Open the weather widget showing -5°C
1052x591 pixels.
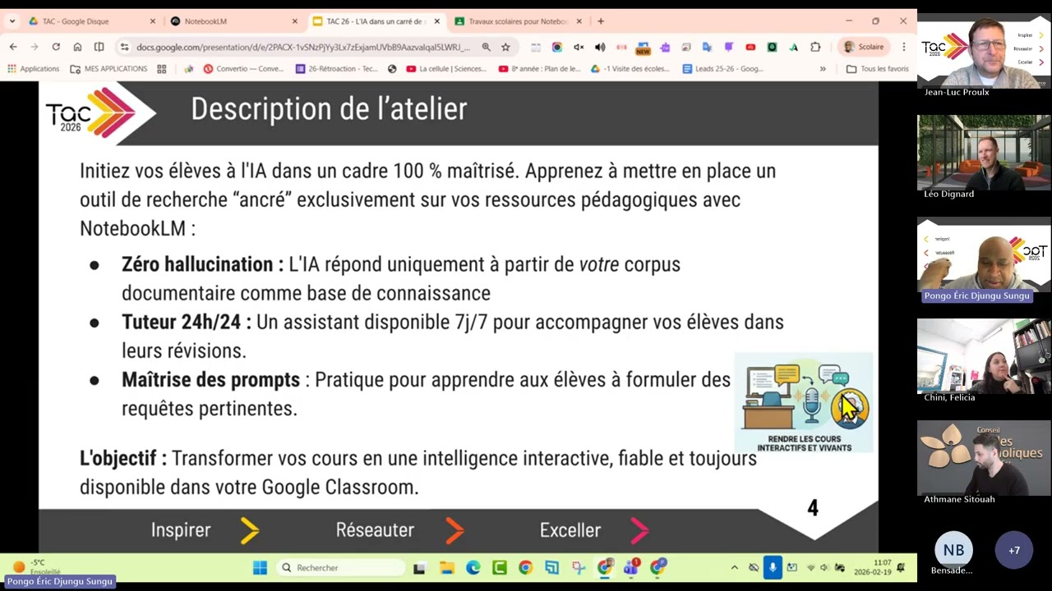(x=36, y=566)
